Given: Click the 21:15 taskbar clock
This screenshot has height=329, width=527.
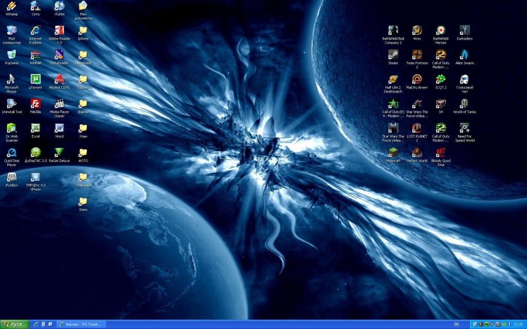Looking at the screenshot, I should [x=518, y=324].
